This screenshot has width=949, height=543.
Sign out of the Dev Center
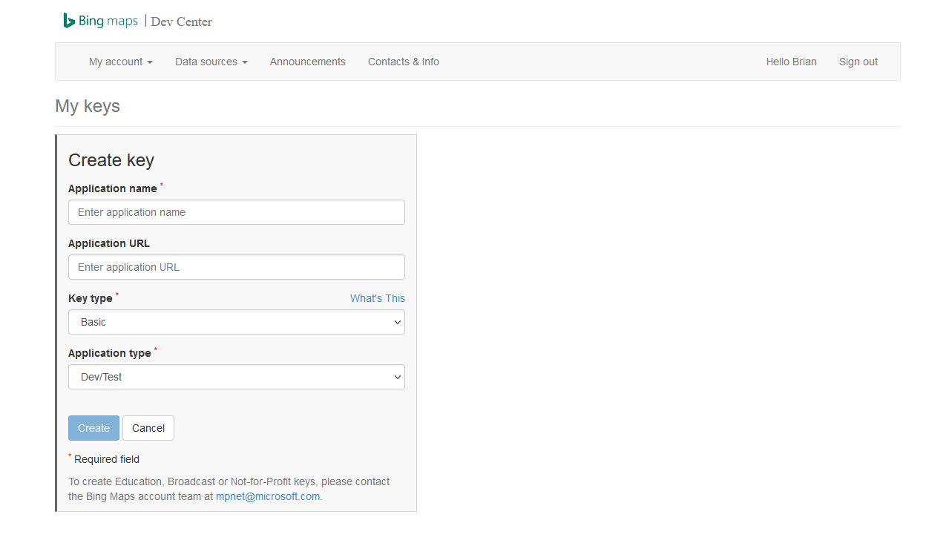pos(858,62)
